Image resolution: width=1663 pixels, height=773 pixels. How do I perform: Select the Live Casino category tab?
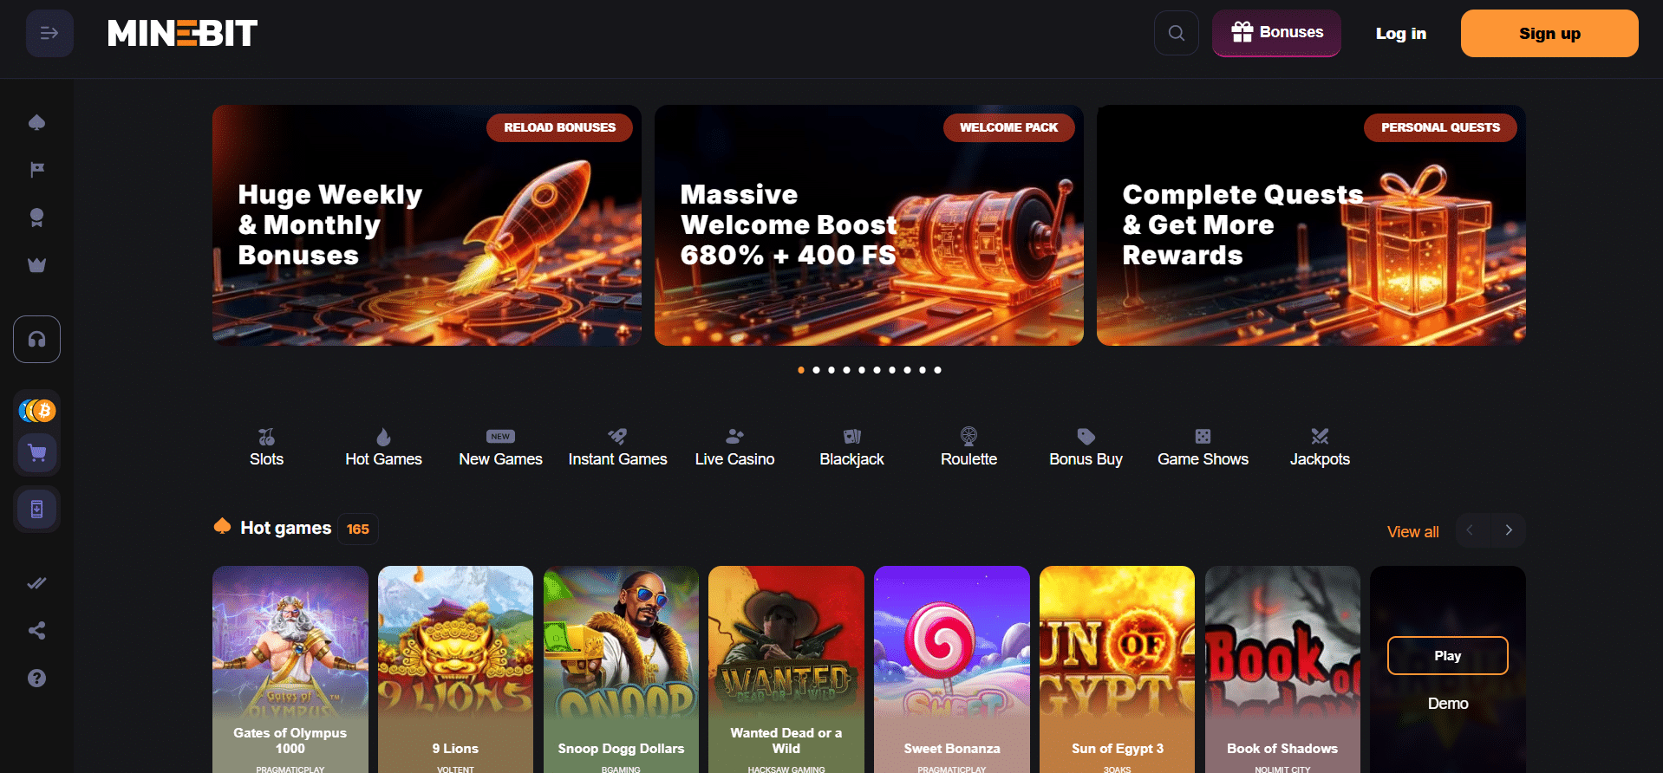coord(734,448)
